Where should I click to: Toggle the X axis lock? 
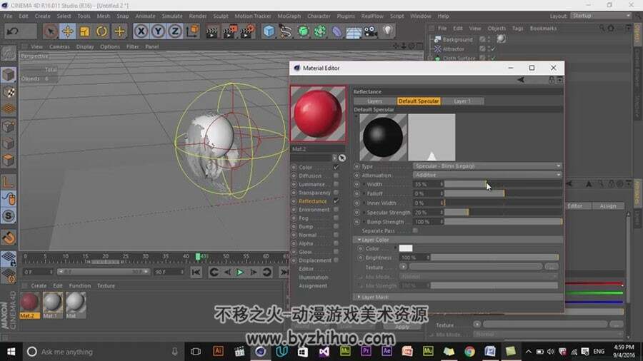[141, 31]
